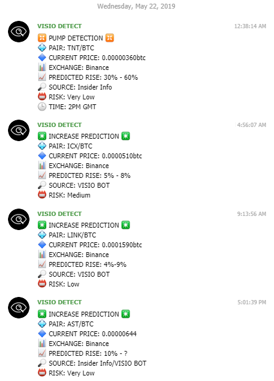The width and height of the screenshot is (274, 381).
Task: Click the 5:01:39 PM message timestamp
Action: coord(252,302)
